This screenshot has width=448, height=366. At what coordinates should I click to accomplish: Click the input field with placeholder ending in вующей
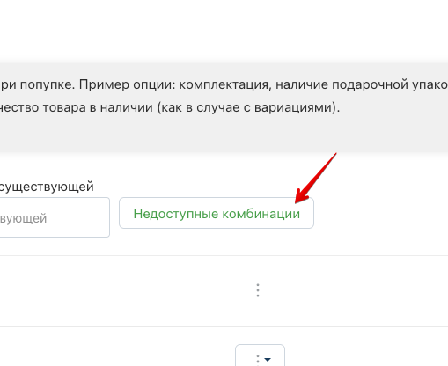(x=55, y=217)
